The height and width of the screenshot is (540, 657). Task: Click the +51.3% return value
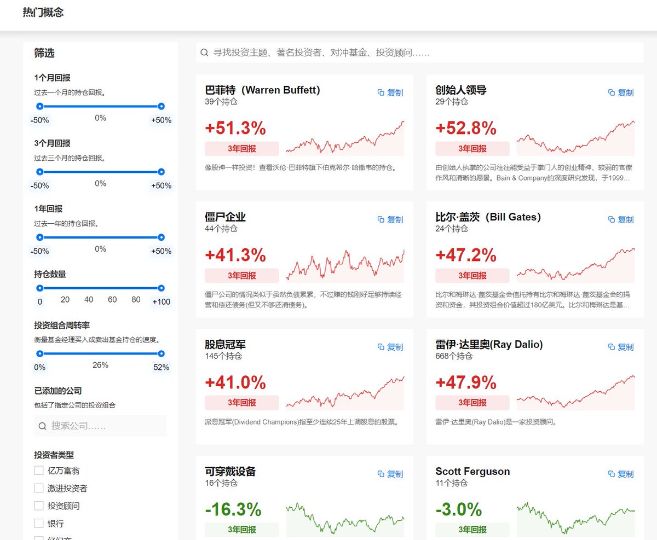pyautogui.click(x=235, y=128)
